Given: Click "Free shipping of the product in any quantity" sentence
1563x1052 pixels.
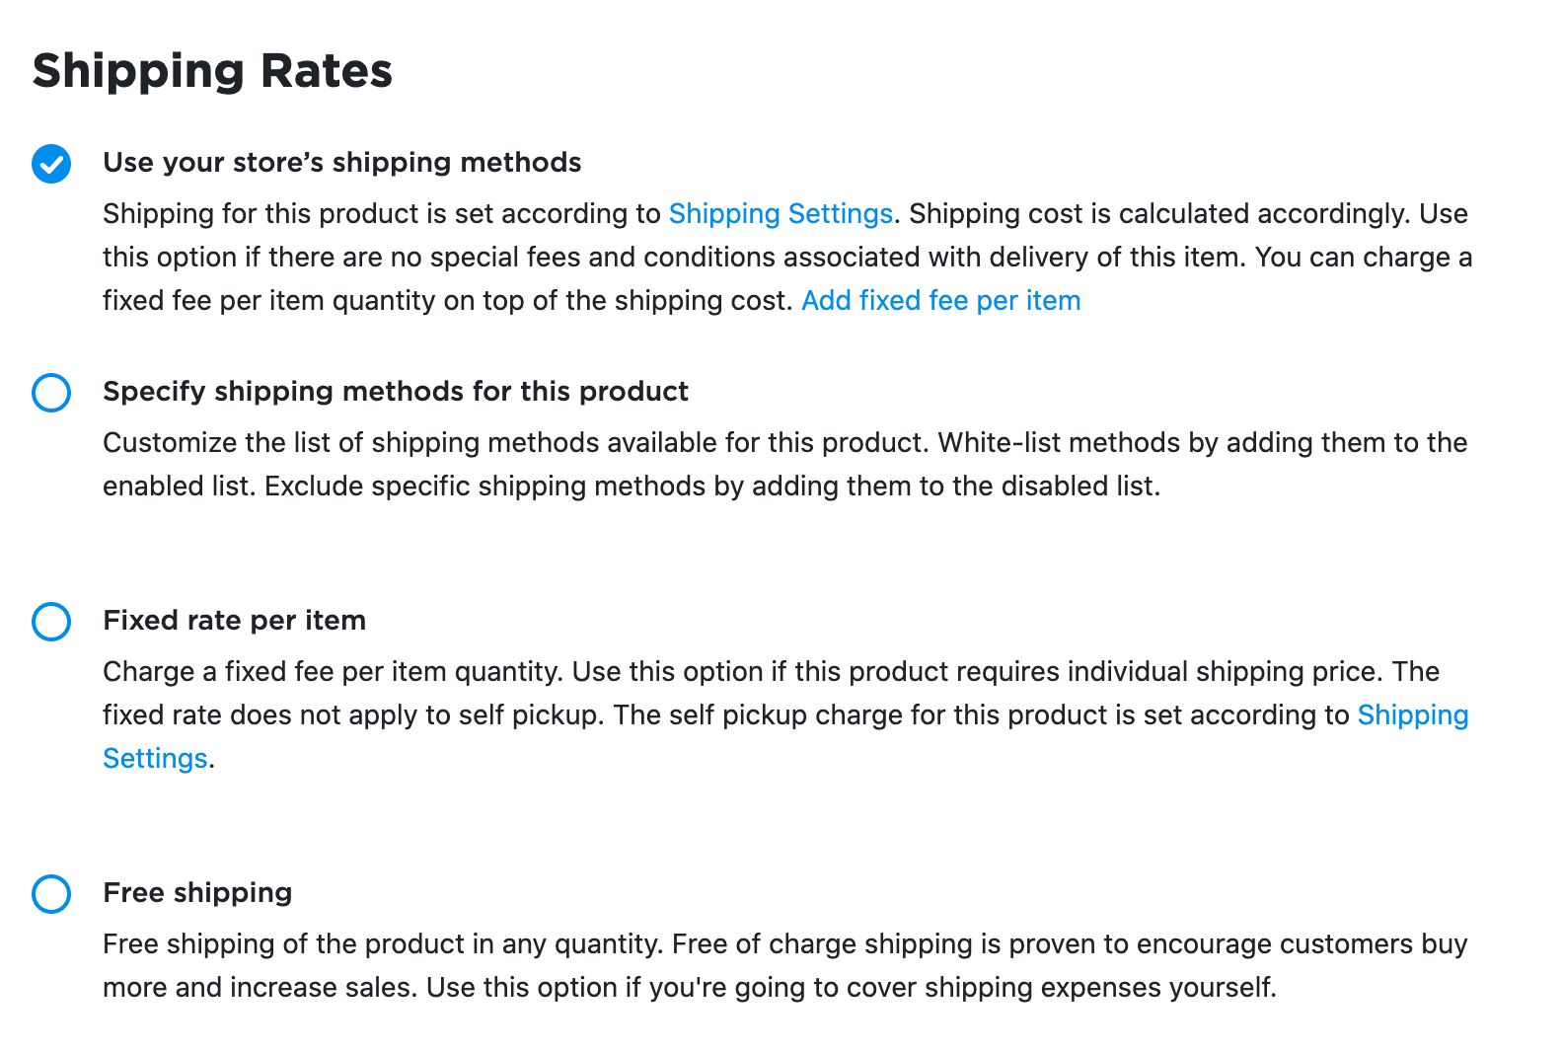Looking at the screenshot, I should click(x=381, y=944).
